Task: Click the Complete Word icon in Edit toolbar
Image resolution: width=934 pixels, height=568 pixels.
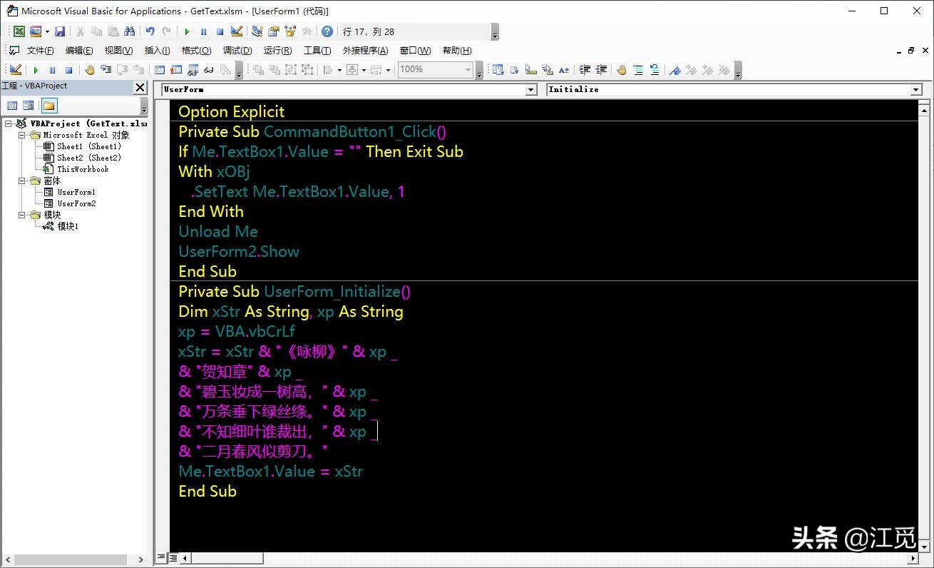Action: tap(564, 69)
